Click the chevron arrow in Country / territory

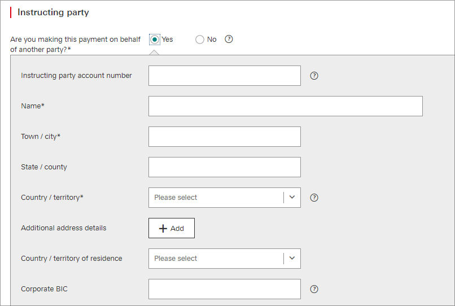click(292, 198)
